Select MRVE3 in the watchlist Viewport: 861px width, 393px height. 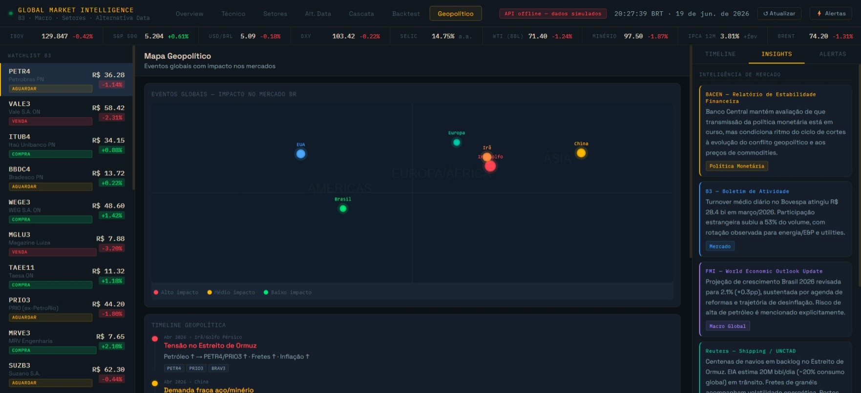coord(66,341)
